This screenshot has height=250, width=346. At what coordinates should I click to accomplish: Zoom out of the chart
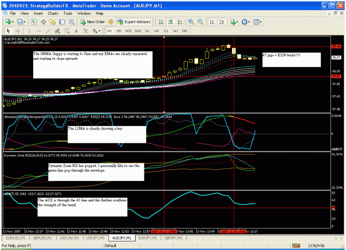pyautogui.click(x=200, y=22)
